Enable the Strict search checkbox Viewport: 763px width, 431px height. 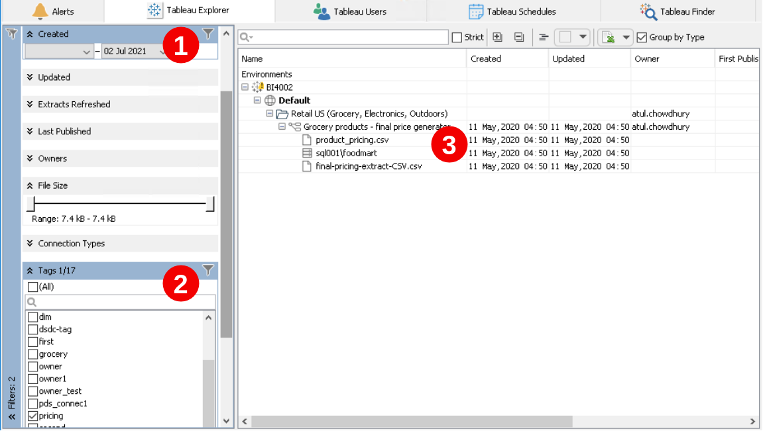click(x=457, y=38)
